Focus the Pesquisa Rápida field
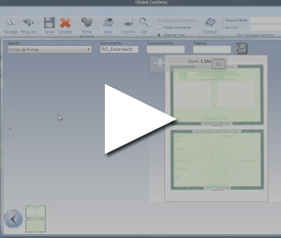The height and width of the screenshot is (238, 281). pos(265,20)
